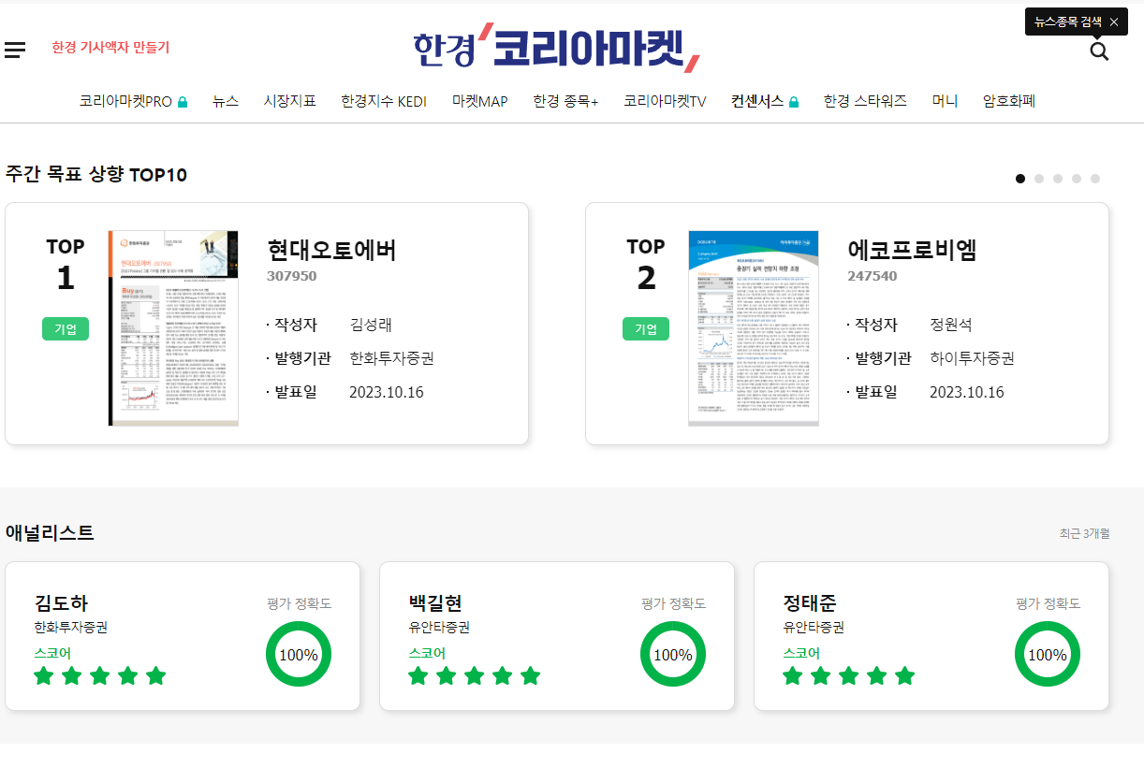The height and width of the screenshot is (768, 1144).
Task: Open 에코프로비엠 report thumbnail
Action: coord(754,328)
